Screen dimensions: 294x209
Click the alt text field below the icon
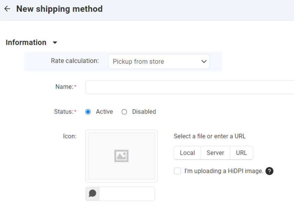click(x=127, y=194)
